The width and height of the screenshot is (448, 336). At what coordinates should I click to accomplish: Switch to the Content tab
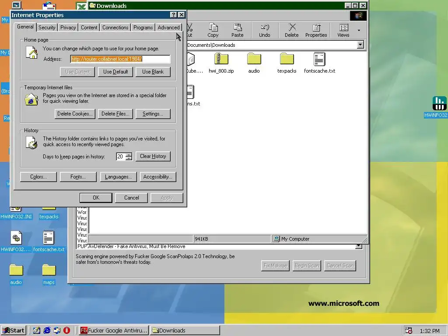pyautogui.click(x=89, y=28)
